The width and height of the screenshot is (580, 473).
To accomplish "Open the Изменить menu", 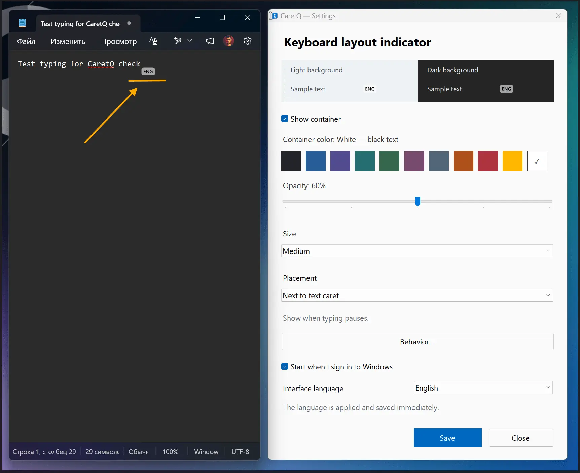I will click(68, 41).
